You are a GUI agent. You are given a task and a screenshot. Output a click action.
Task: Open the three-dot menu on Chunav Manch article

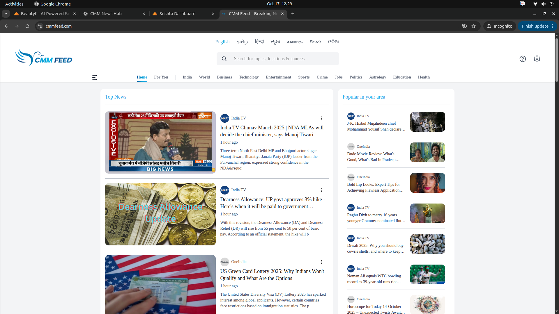point(321,118)
